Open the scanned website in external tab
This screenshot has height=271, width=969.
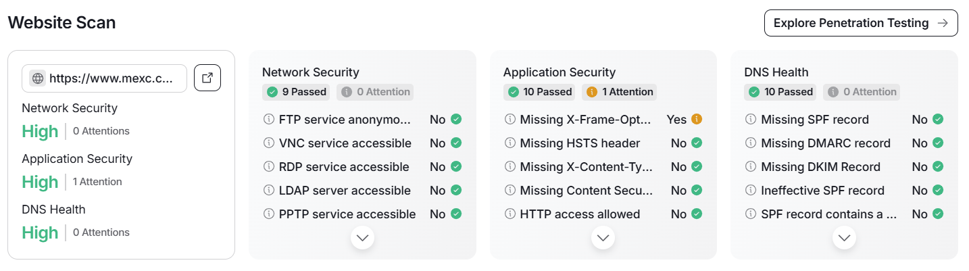[x=207, y=78]
